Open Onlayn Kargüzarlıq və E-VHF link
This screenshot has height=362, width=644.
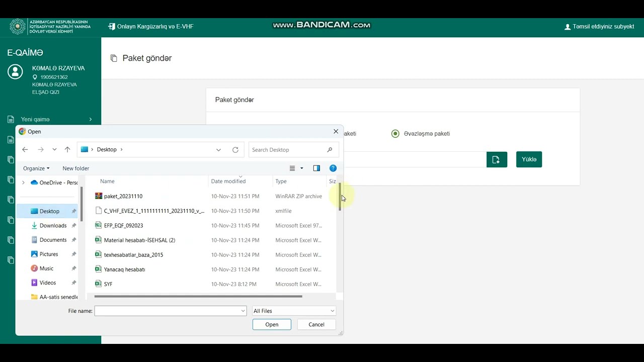[151, 26]
